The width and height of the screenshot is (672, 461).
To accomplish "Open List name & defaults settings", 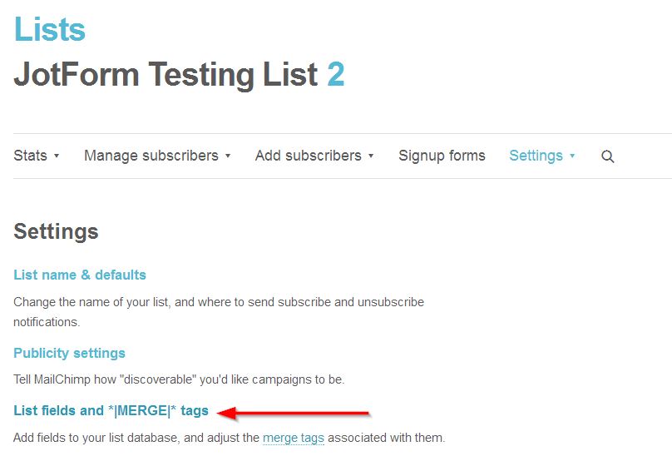I will [x=80, y=275].
